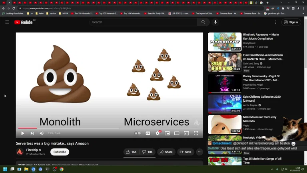Toggle closed captions (CC)
The image size is (307, 173).
coord(148,133)
